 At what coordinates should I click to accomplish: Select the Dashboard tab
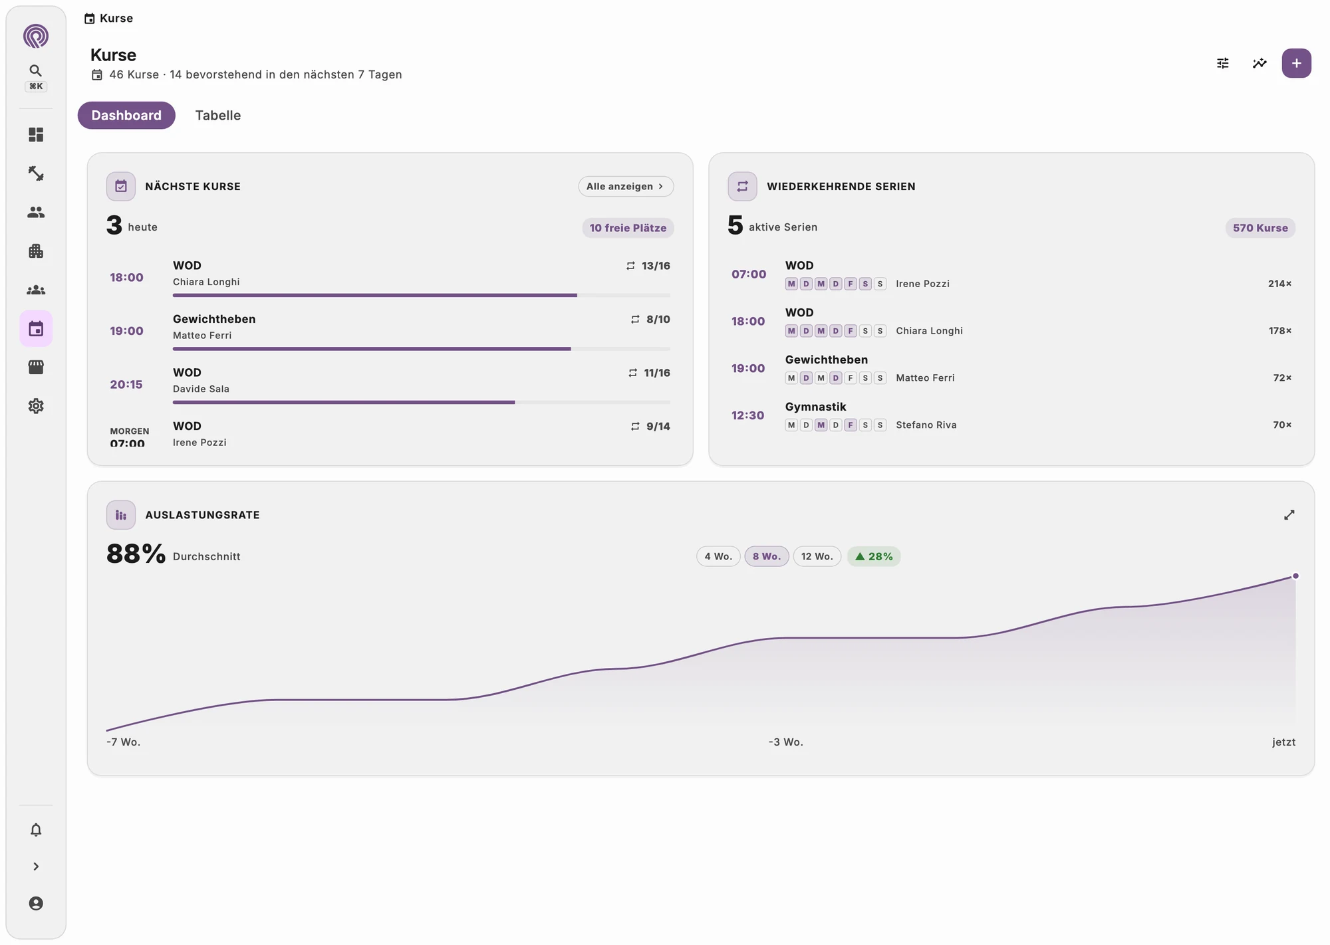coord(126,115)
